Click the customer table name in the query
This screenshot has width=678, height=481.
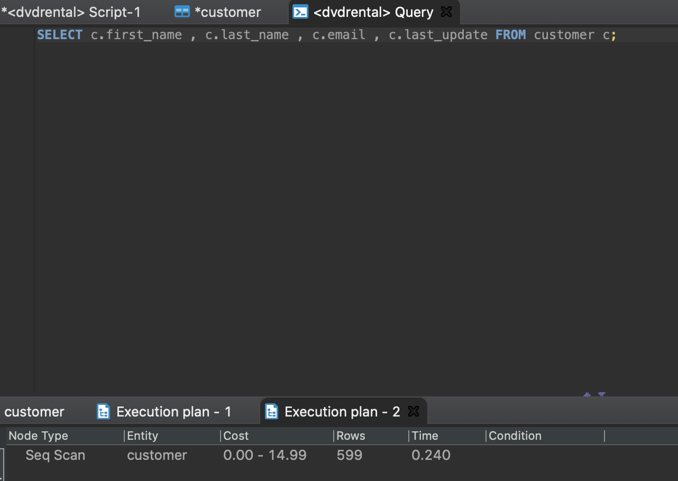tap(564, 35)
